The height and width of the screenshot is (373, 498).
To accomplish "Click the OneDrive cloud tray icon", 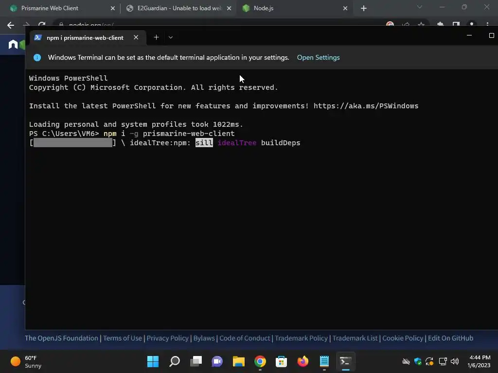I will point(406,361).
